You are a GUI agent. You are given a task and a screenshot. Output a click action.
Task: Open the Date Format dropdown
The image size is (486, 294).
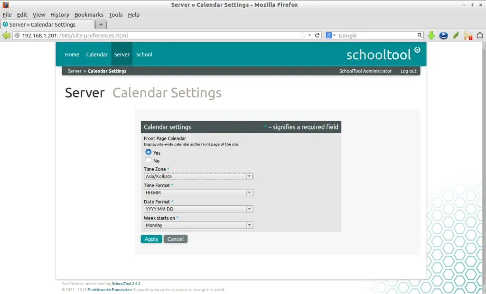click(249, 209)
